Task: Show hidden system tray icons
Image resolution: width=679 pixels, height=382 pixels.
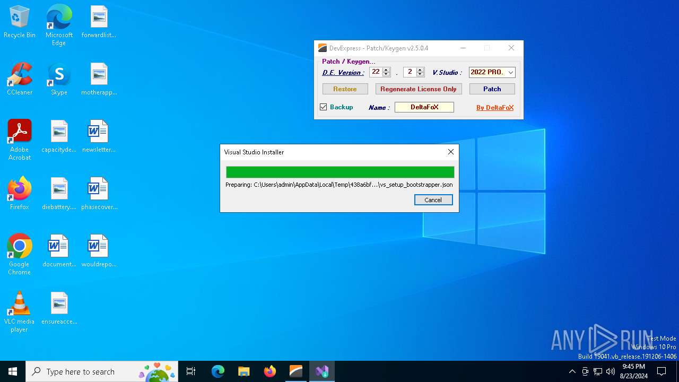Action: [572, 371]
